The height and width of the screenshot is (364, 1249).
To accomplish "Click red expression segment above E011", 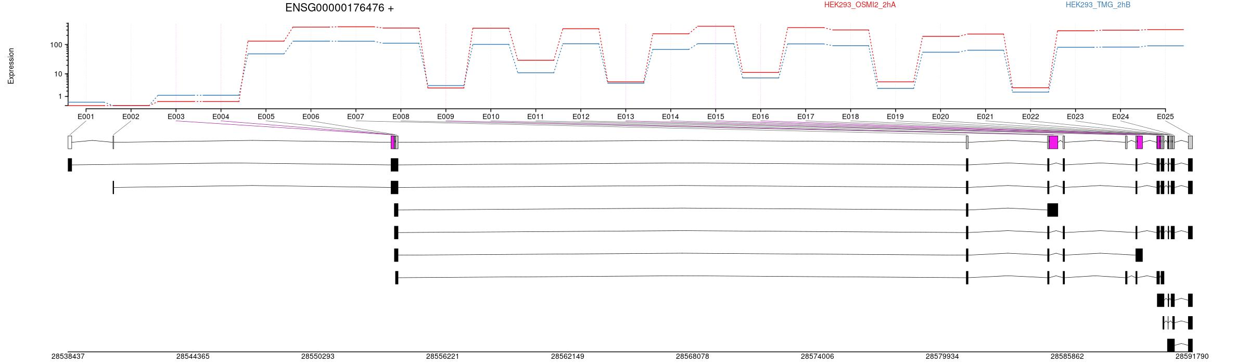I will [x=536, y=60].
